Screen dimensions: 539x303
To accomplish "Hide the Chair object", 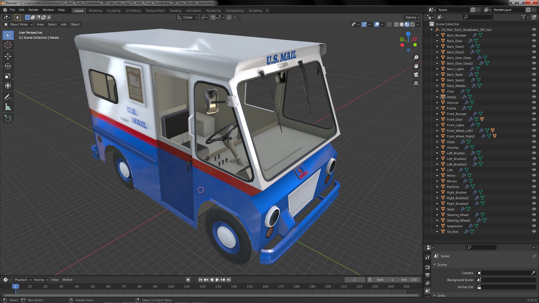I will point(534,91).
